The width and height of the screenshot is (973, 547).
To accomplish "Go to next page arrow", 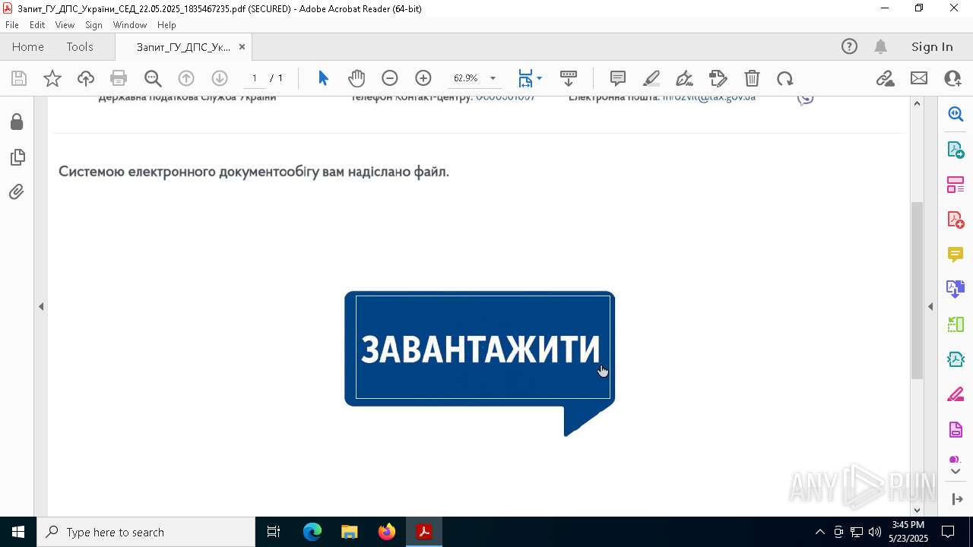I will (220, 78).
